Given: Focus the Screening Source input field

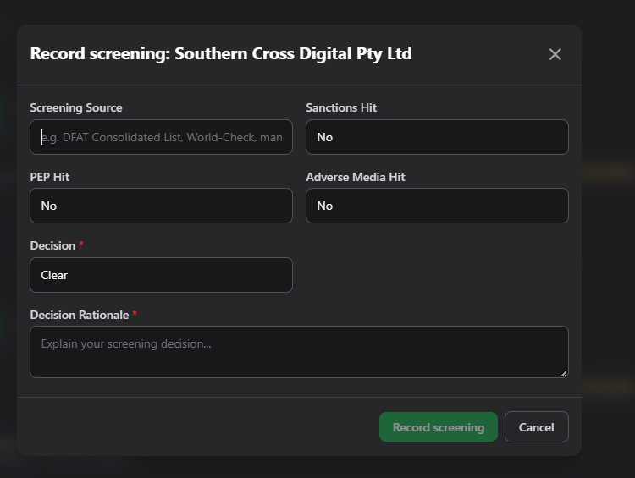Looking at the screenshot, I should pyautogui.click(x=161, y=137).
